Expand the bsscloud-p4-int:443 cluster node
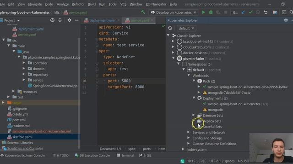This screenshot has height=164, width=293. [173, 41]
